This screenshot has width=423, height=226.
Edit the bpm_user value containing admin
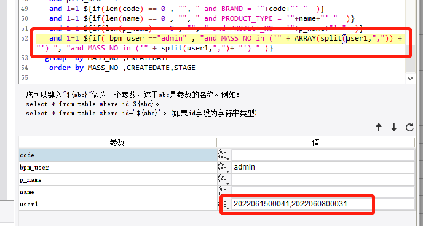(x=323, y=168)
